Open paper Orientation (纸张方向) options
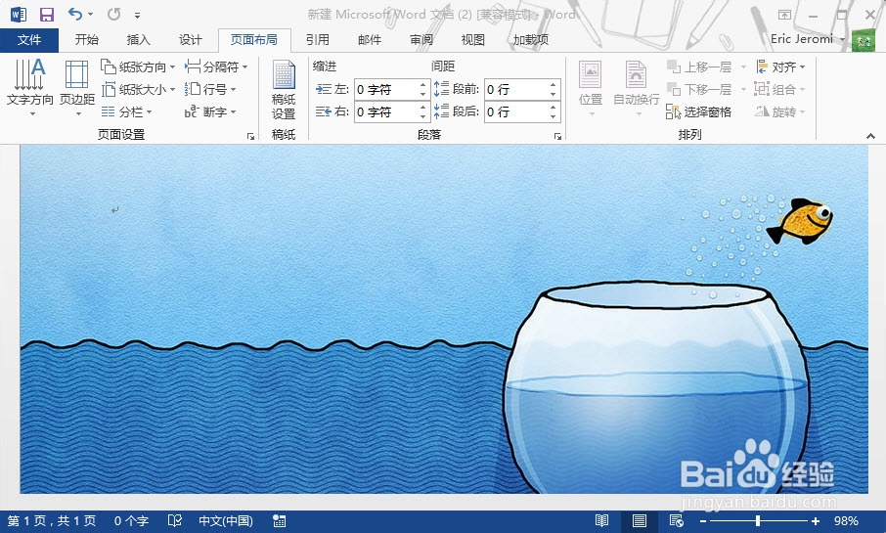Screen dimensions: 886x533 [x=139, y=67]
